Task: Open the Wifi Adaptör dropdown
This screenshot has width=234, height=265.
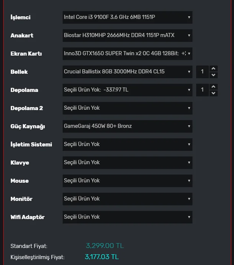Action: [x=127, y=217]
